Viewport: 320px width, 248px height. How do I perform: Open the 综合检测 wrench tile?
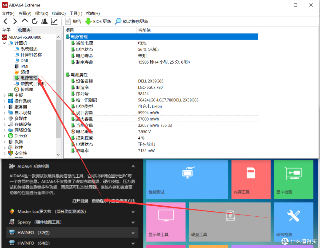tap(293, 222)
